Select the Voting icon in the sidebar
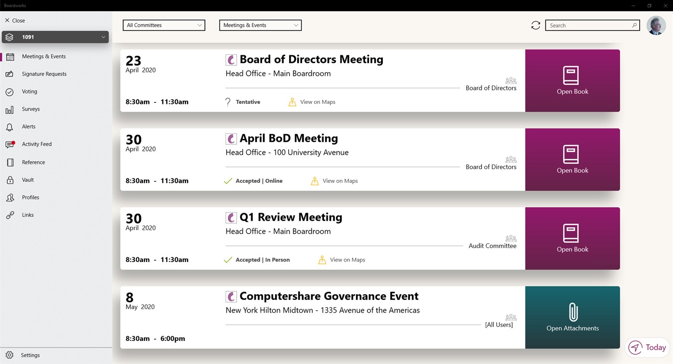This screenshot has width=673, height=364. tap(29, 91)
